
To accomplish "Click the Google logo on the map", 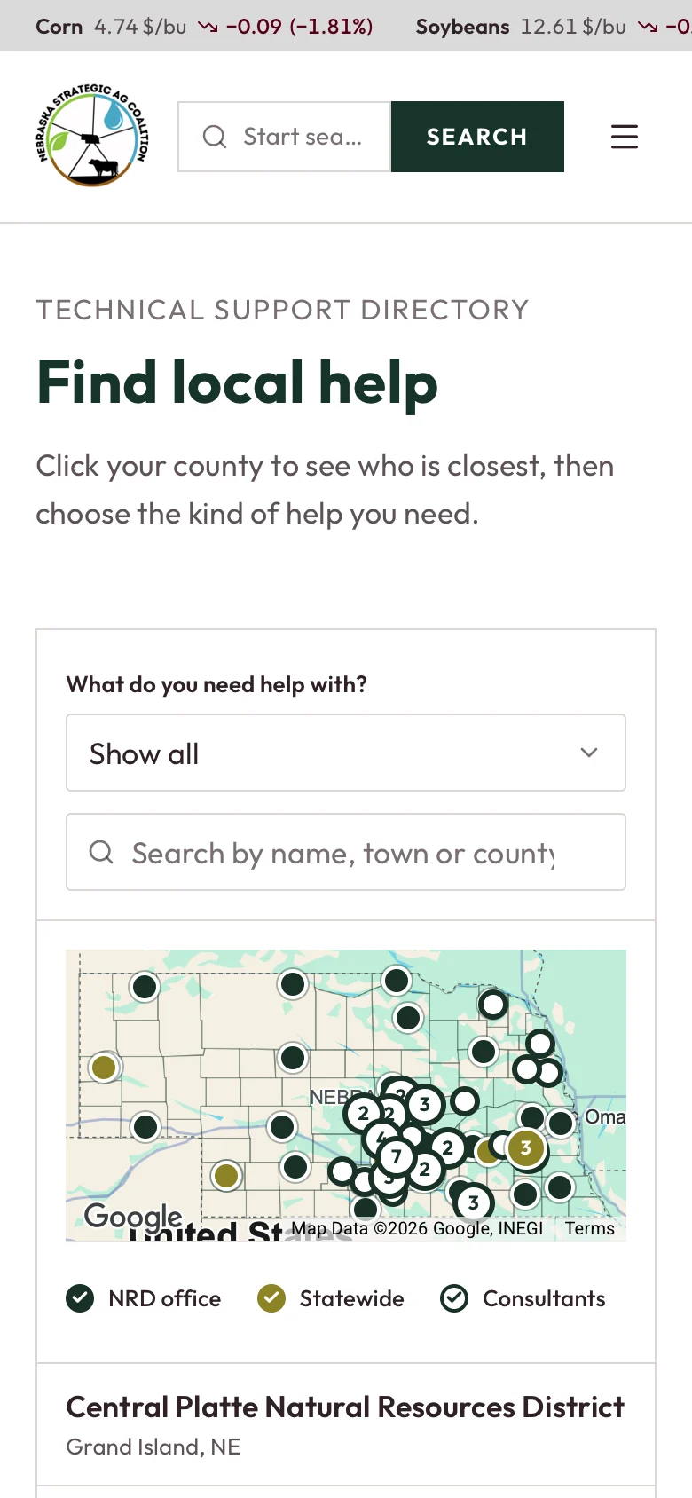I will pyautogui.click(x=133, y=1216).
